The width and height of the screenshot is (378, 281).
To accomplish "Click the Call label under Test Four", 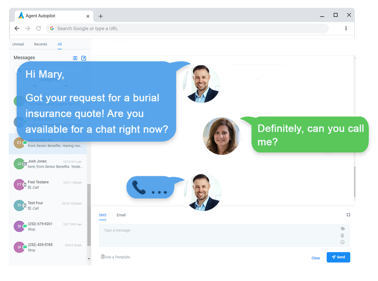I will (36, 208).
